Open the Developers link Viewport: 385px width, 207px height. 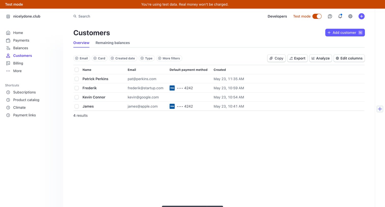(277, 16)
